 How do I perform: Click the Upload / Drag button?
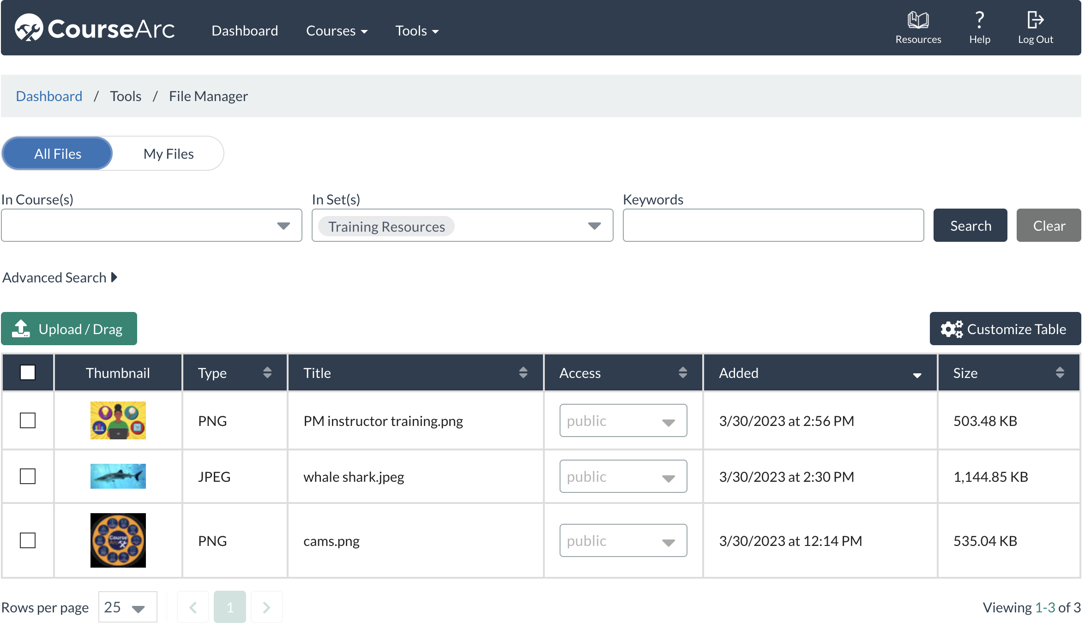tap(69, 329)
